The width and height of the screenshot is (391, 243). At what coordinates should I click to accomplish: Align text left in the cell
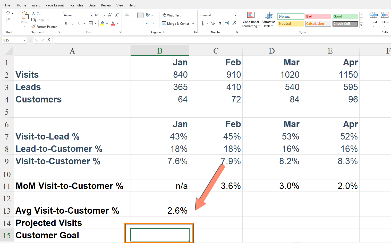[x=127, y=23]
